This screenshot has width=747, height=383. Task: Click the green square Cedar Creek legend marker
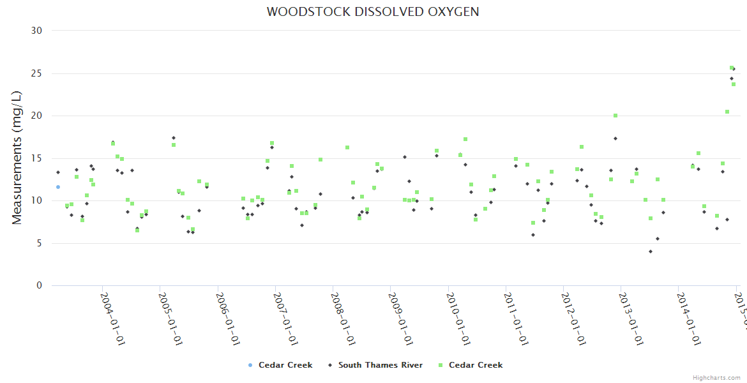point(441,365)
